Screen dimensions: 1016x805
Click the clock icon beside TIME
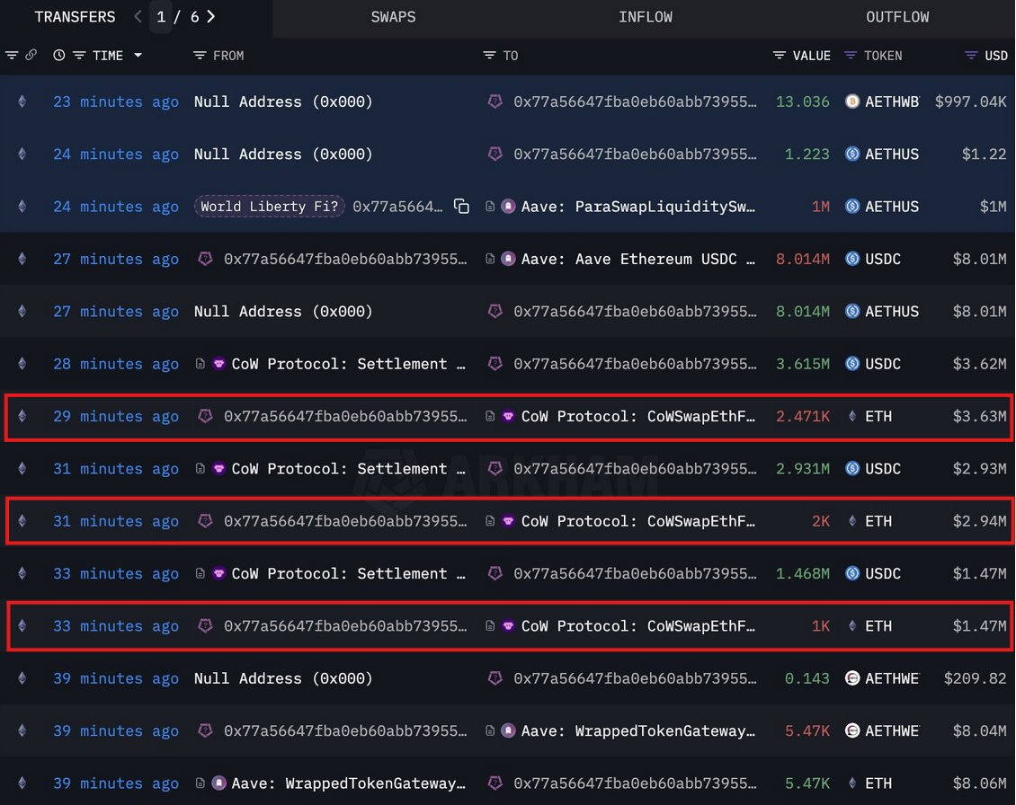59,56
